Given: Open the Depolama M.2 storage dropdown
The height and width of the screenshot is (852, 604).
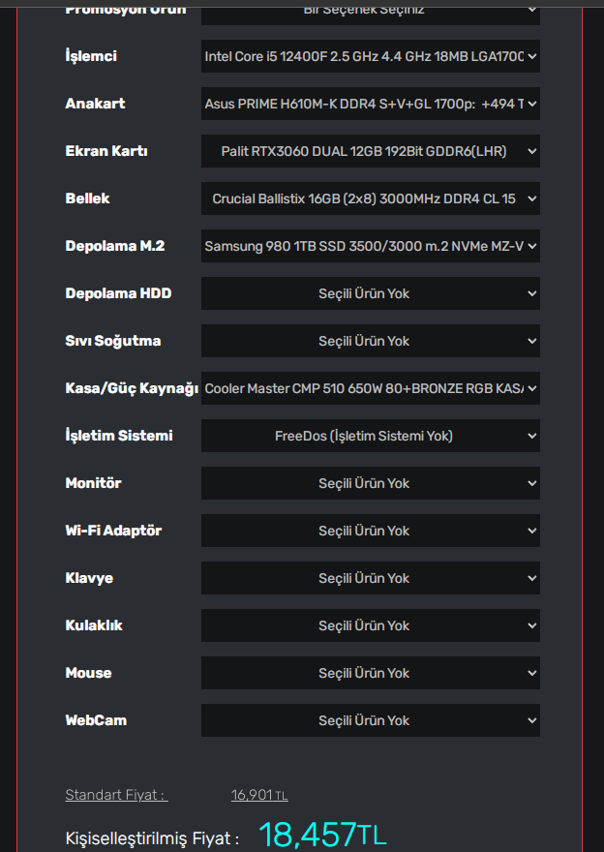Looking at the screenshot, I should [370, 246].
